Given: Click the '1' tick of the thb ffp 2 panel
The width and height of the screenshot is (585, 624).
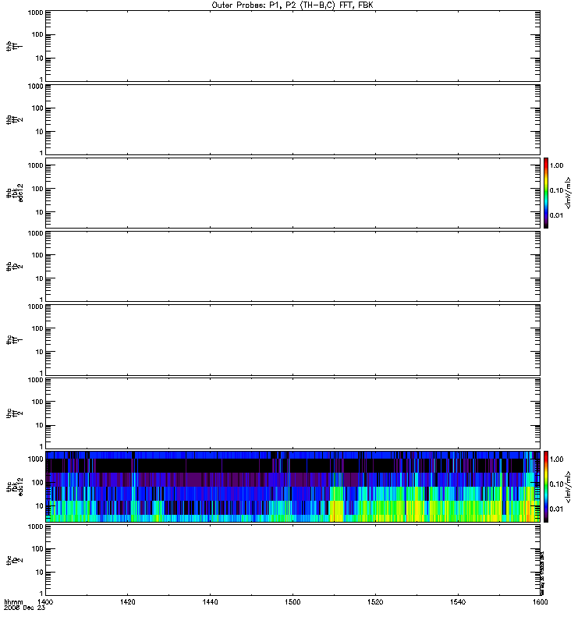Looking at the screenshot, I should click(41, 300).
